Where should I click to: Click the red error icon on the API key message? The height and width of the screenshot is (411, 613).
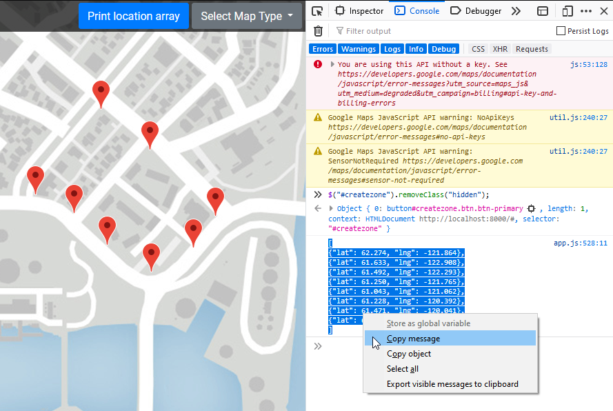(x=316, y=64)
